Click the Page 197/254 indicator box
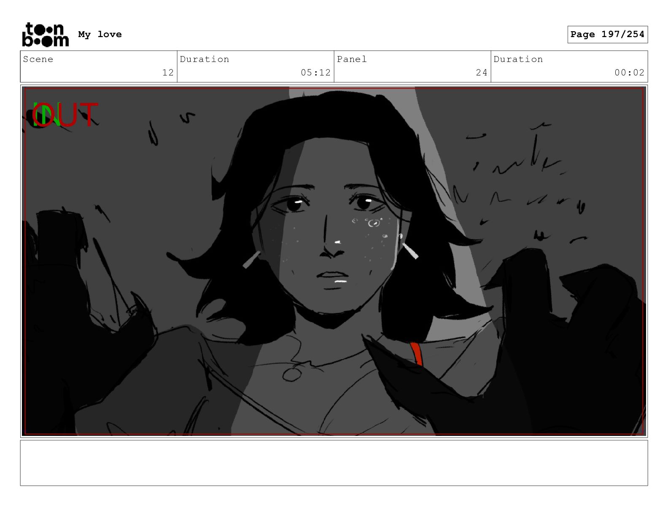The height and width of the screenshot is (516, 668). tap(607, 35)
